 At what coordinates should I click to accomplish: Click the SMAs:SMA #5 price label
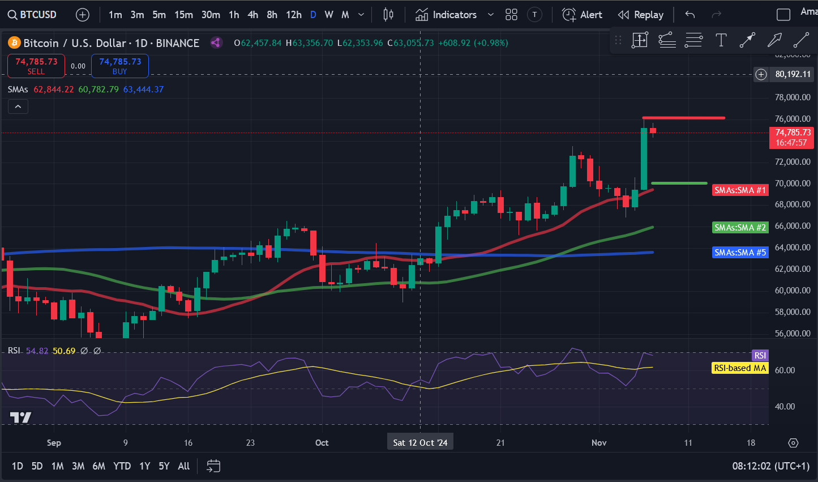click(x=740, y=253)
